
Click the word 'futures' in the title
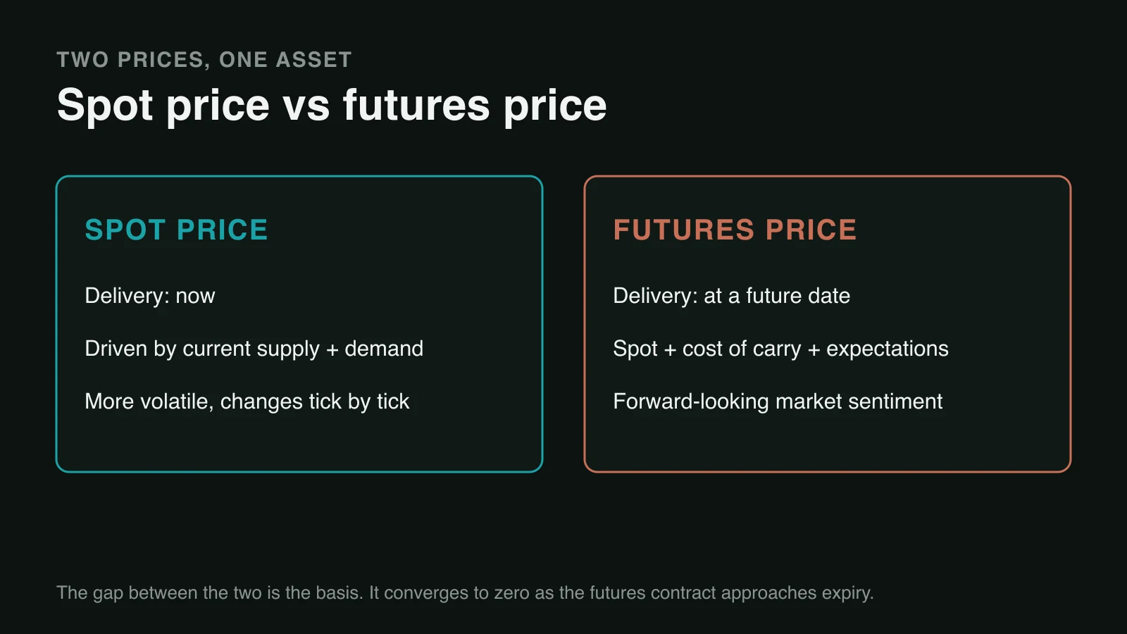click(x=416, y=106)
